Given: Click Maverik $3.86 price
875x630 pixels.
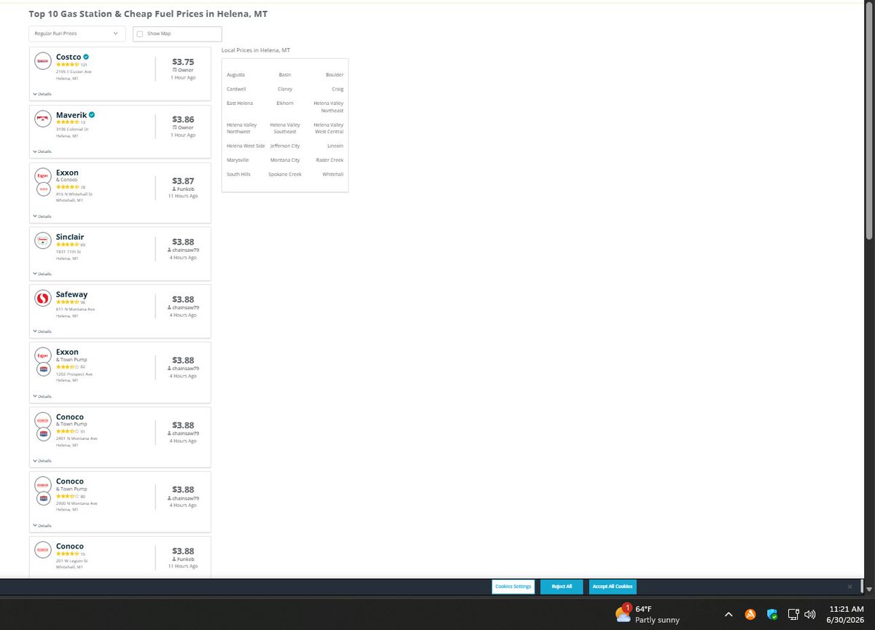Looking at the screenshot, I should pyautogui.click(x=183, y=119).
